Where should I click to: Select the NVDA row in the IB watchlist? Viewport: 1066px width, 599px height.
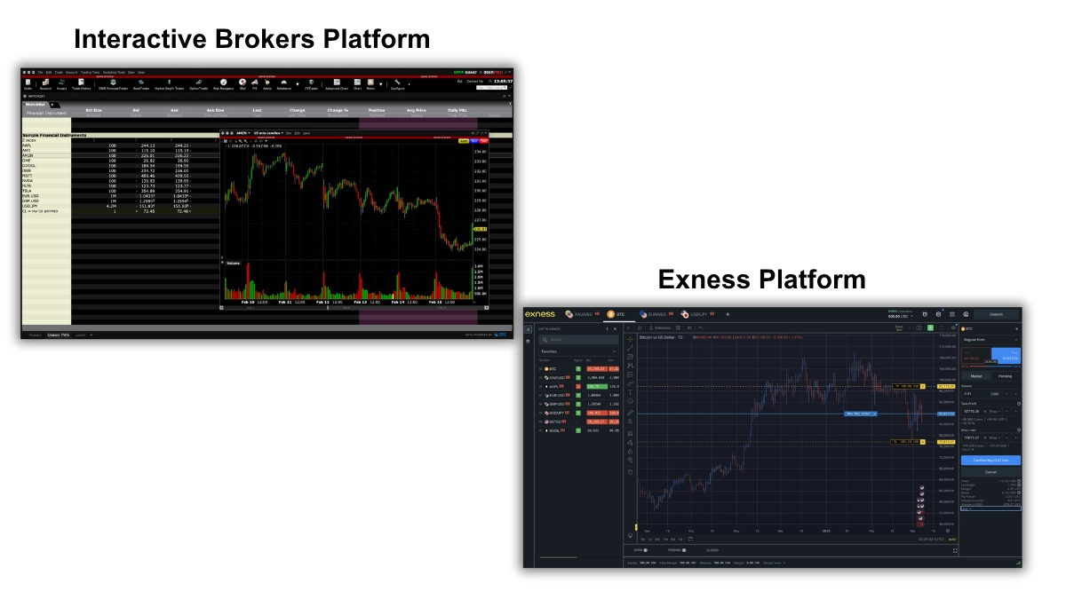[x=120, y=180]
